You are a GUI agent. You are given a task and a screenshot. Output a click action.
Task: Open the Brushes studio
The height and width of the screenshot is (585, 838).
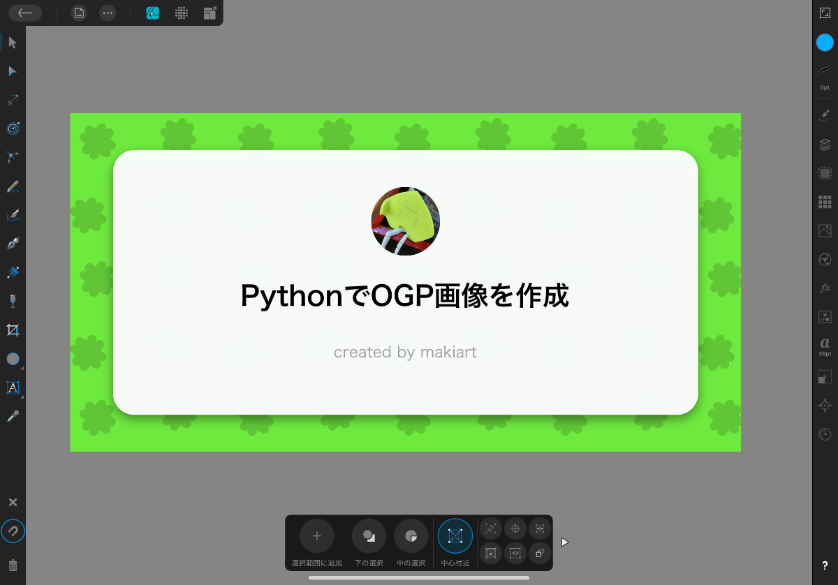[825, 114]
